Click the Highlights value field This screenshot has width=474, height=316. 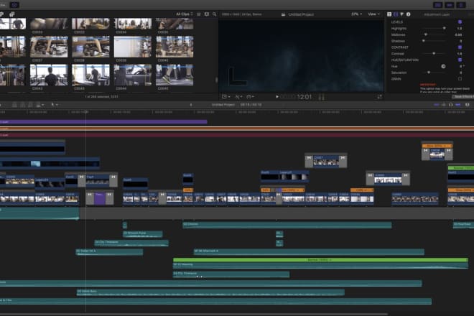click(459, 29)
